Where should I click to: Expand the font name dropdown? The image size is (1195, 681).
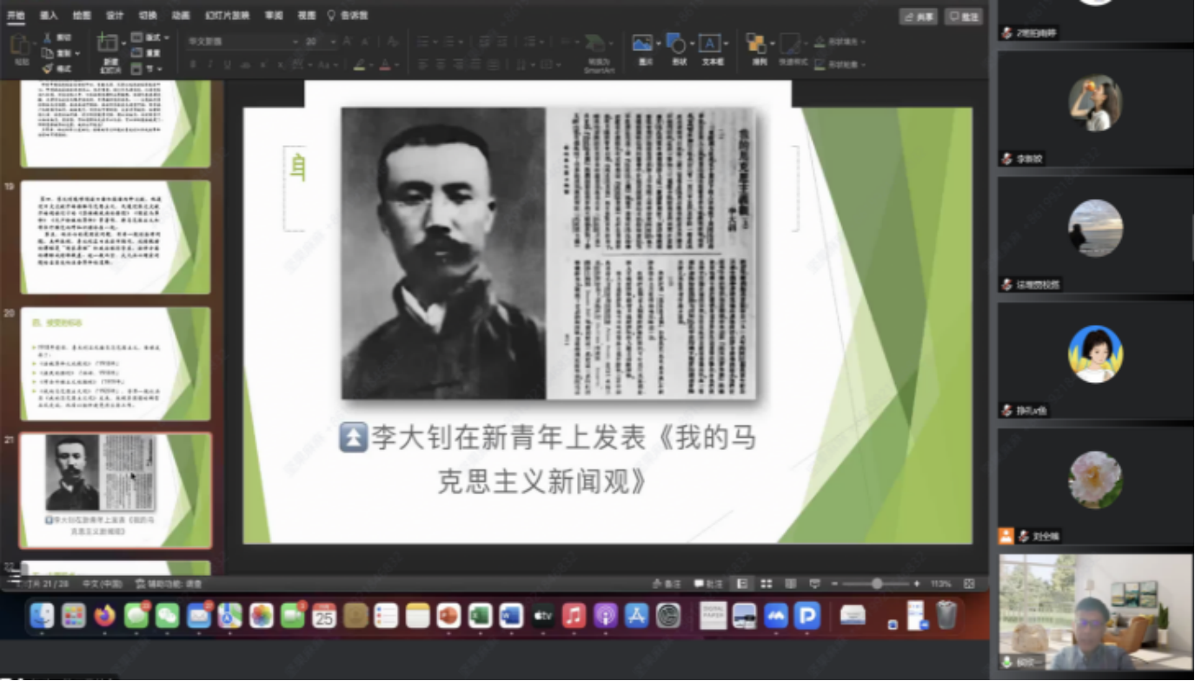pos(295,42)
